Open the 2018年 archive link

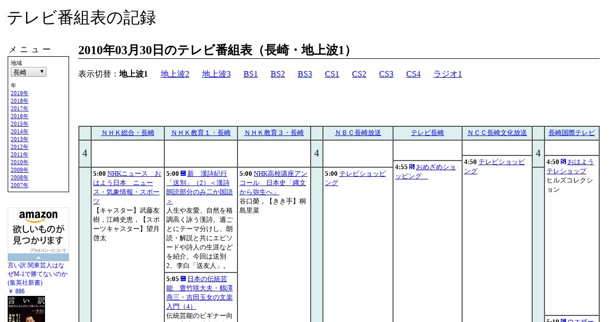coord(19,101)
